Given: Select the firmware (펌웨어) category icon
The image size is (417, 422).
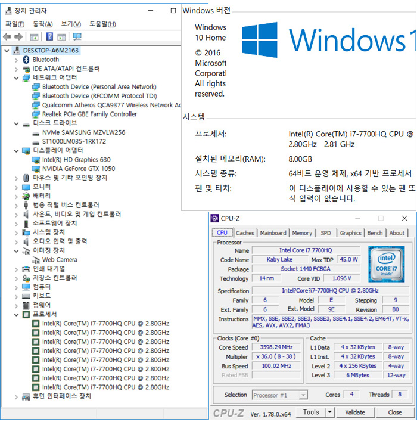Looking at the screenshot, I should [x=26, y=305].
